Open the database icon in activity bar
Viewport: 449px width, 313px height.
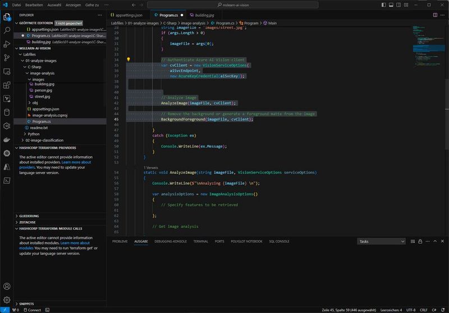click(7, 112)
